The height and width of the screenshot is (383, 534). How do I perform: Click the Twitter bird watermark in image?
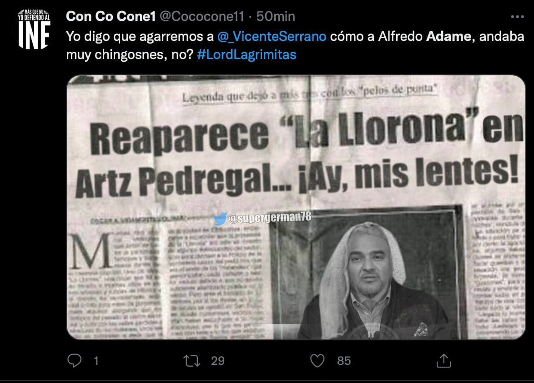(220, 219)
